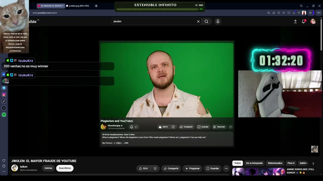Open the YouTube account avatar menu
This screenshot has height=181, width=323.
point(313,21)
